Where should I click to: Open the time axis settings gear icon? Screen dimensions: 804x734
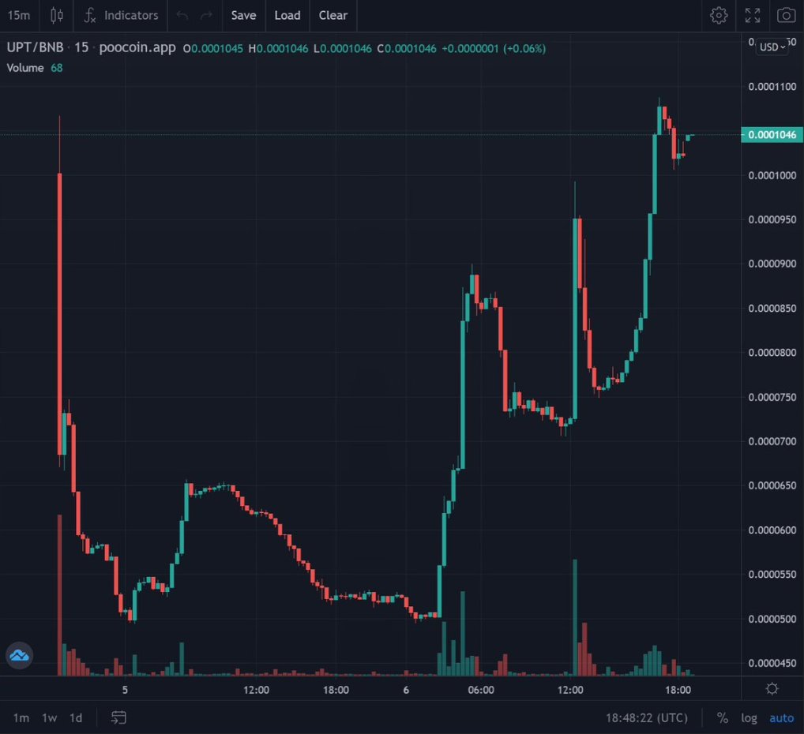point(772,689)
